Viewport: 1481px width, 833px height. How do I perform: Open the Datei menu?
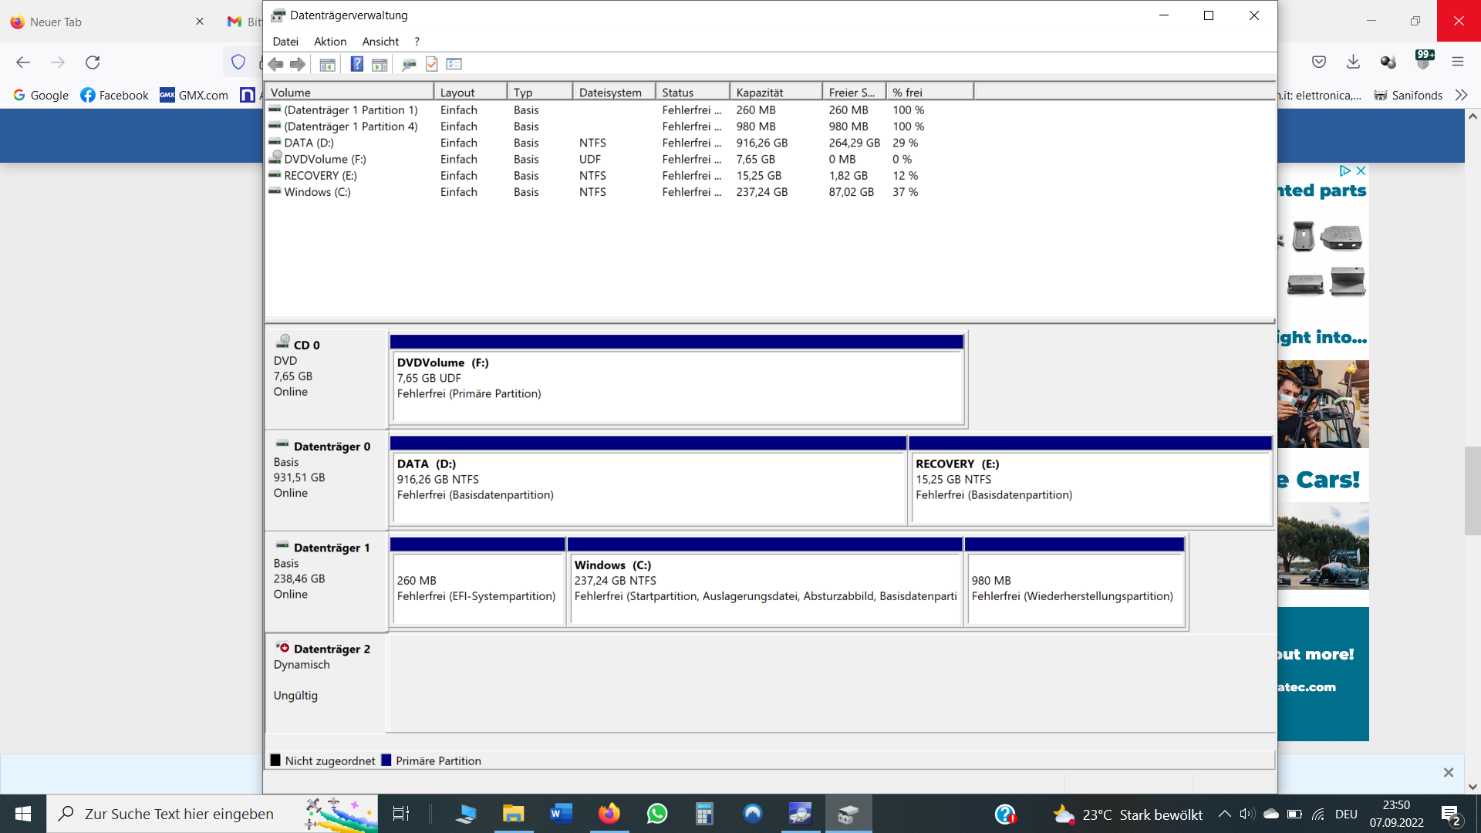click(x=285, y=42)
